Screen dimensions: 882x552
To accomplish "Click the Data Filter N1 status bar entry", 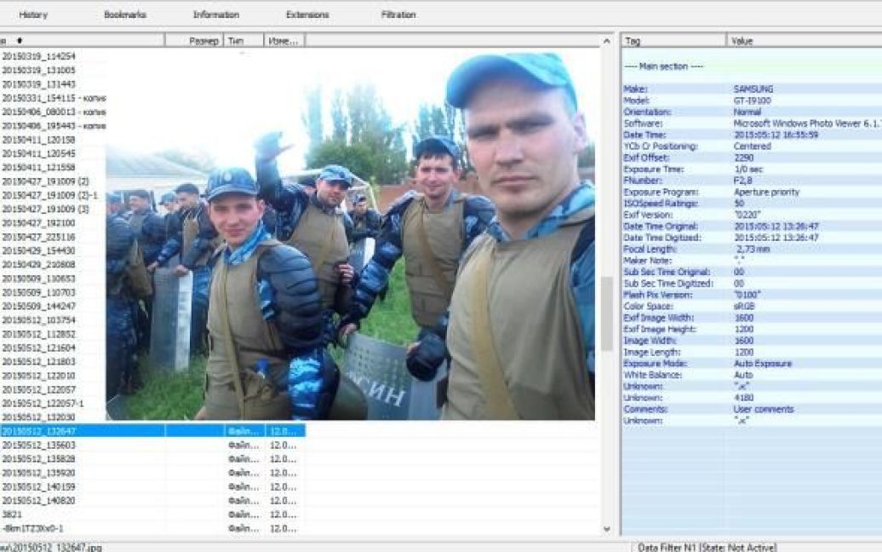I will click(707, 547).
